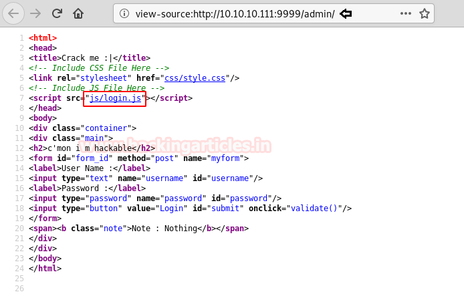
Task: Click the 'post' method value
Action: point(164,158)
